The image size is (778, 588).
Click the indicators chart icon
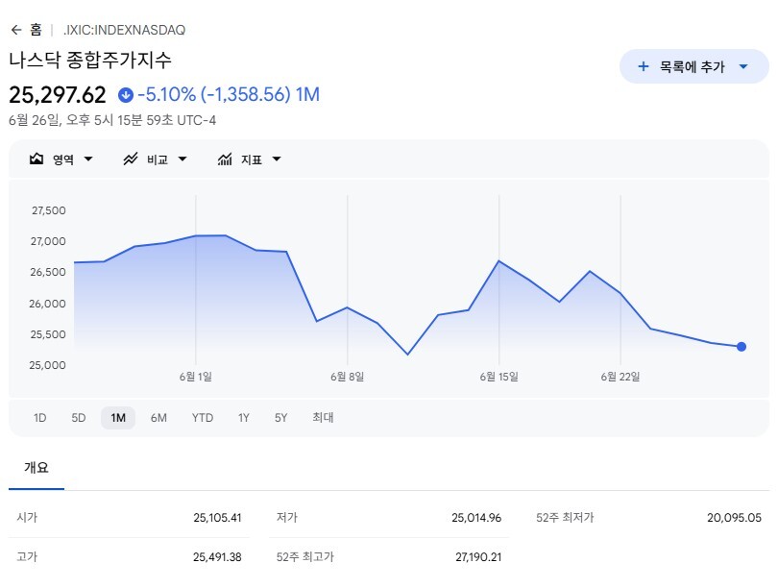(x=225, y=159)
